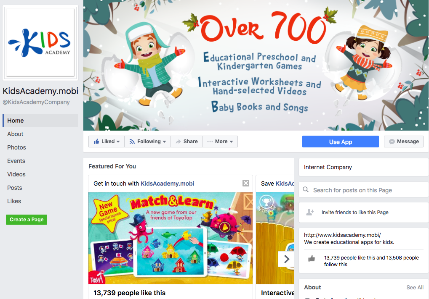Click the thumbs-up icon on Liked button

[x=96, y=142]
